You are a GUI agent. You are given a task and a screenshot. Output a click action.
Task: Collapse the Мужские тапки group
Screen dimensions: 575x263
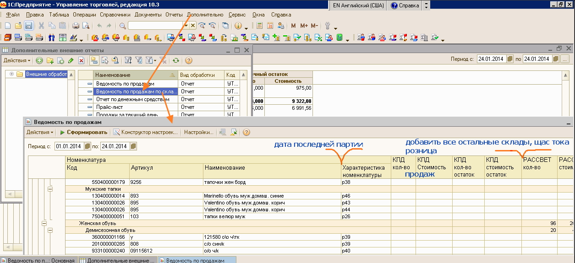(50, 188)
